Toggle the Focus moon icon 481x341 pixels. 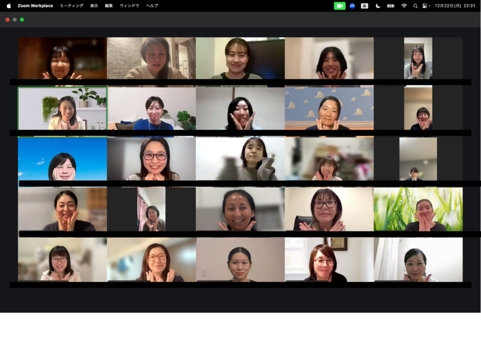click(x=378, y=6)
